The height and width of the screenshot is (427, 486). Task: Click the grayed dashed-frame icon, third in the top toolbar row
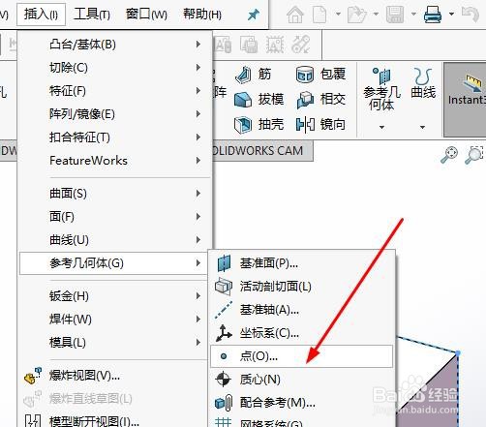click(275, 45)
